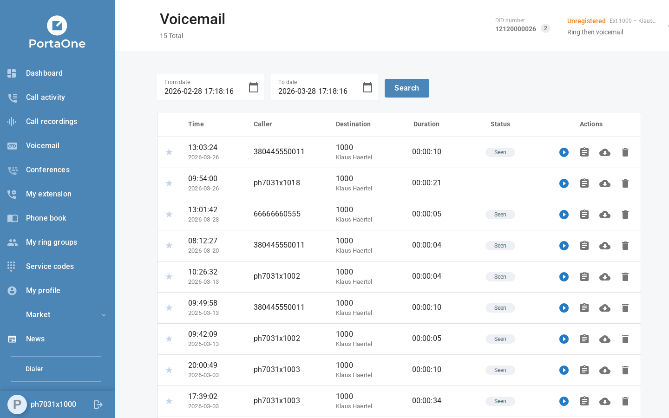669x418 pixels.
Task: Download the 20:00:49 voicemail recording
Action: (x=605, y=370)
